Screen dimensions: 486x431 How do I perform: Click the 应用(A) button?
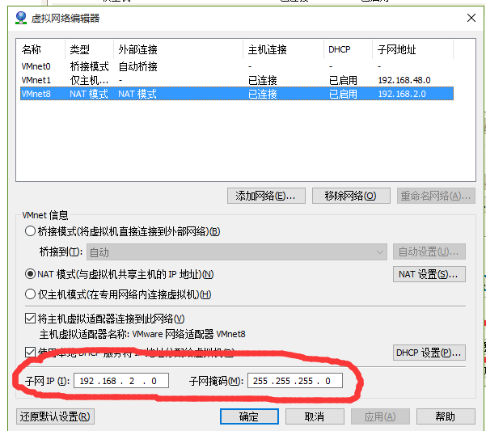[x=380, y=416]
